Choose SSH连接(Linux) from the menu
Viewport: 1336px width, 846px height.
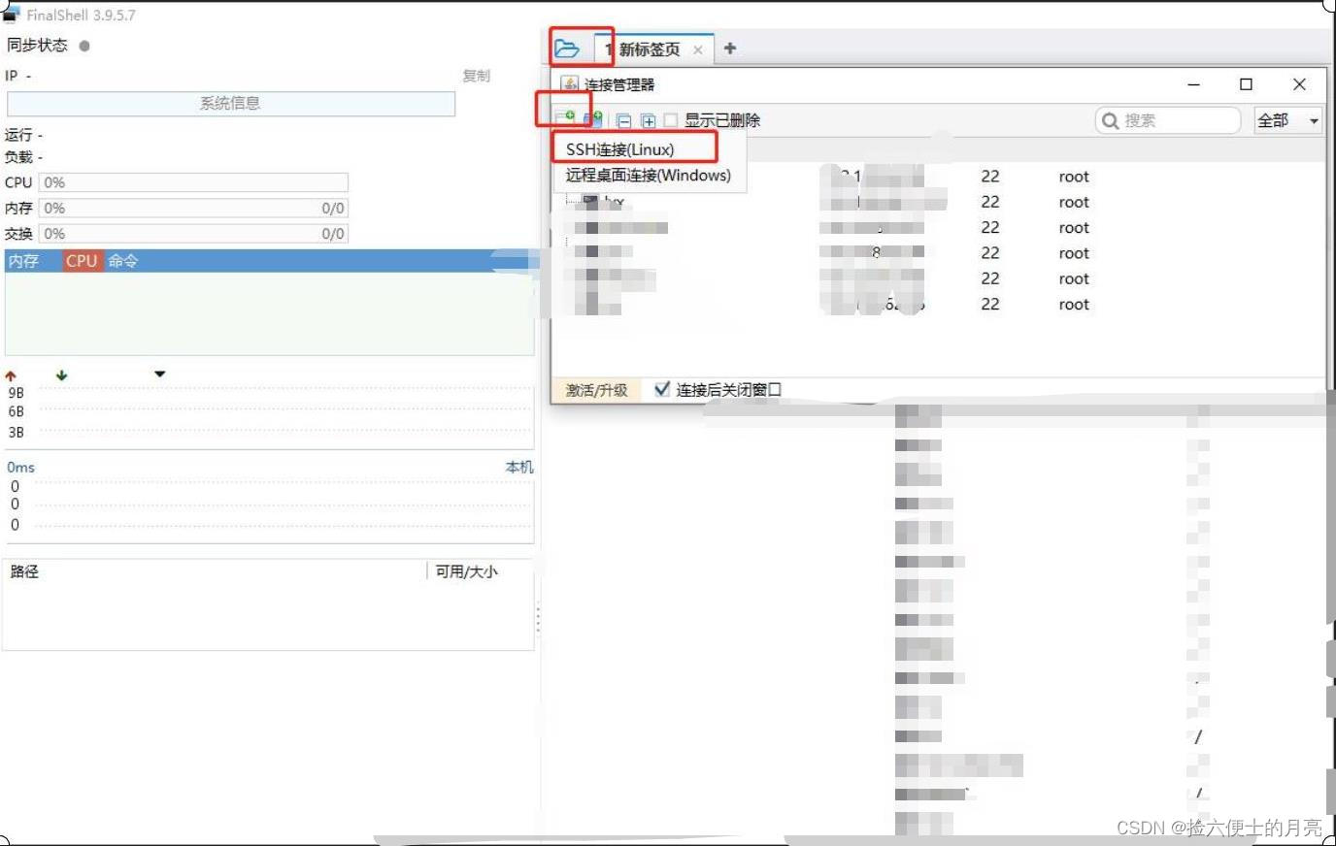tap(620, 149)
